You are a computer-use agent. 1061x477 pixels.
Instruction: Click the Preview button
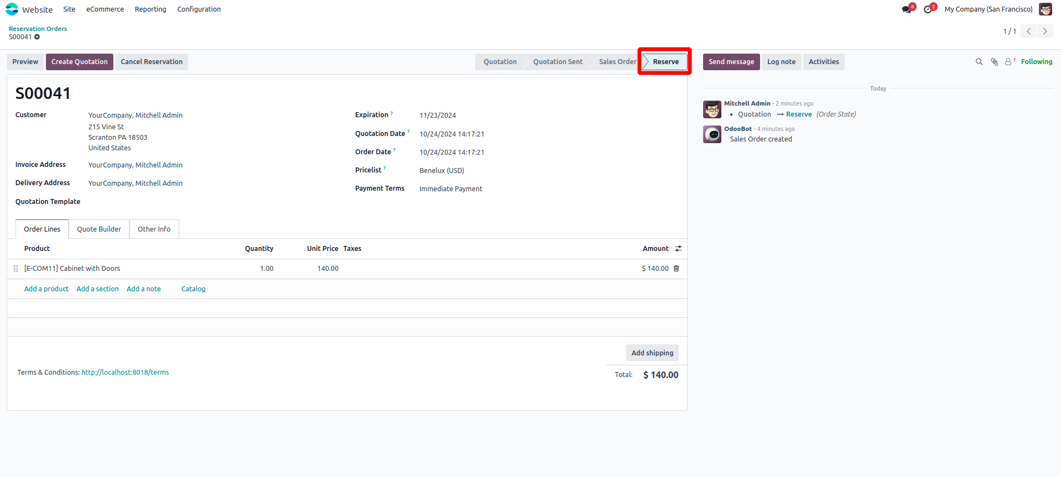[25, 62]
